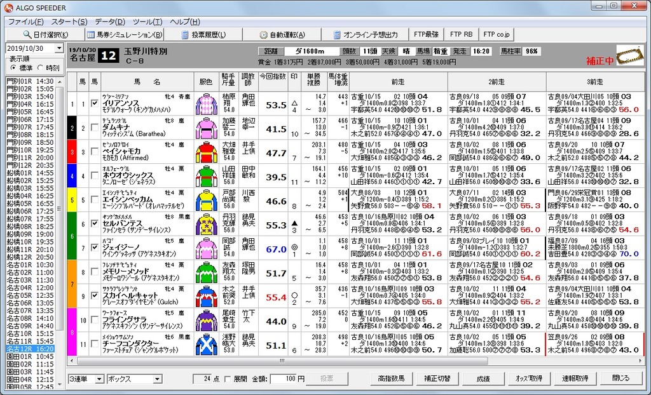
Task: Click jockey silk icon for ダムキナ
Action: [207, 128]
